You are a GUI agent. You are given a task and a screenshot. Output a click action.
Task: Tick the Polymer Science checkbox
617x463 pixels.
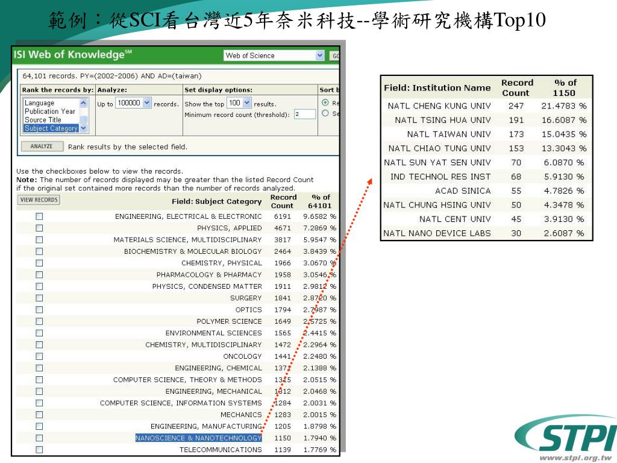point(39,321)
